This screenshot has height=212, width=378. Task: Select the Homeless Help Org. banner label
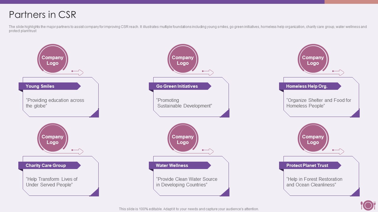(x=310, y=86)
